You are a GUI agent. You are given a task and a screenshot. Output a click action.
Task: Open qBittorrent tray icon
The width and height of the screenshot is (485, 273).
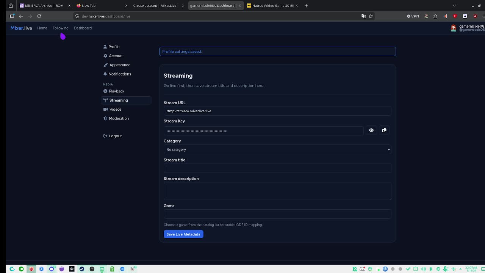pyautogui.click(x=385, y=269)
